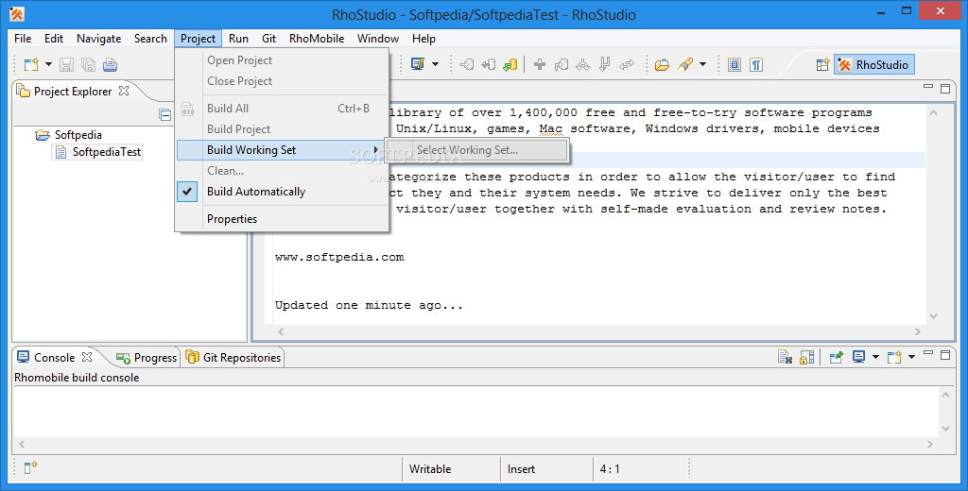This screenshot has width=968, height=491.
Task: Click Select Working Set... submenu entry
Action: tap(476, 150)
